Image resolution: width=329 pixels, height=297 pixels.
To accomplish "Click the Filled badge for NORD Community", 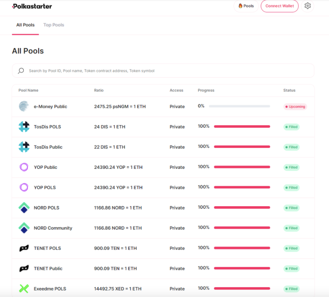I will pyautogui.click(x=292, y=228).
